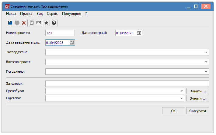The width and height of the screenshot is (216, 135).
Task: Click Змінити... next to Підстава
Action: [x=198, y=98]
